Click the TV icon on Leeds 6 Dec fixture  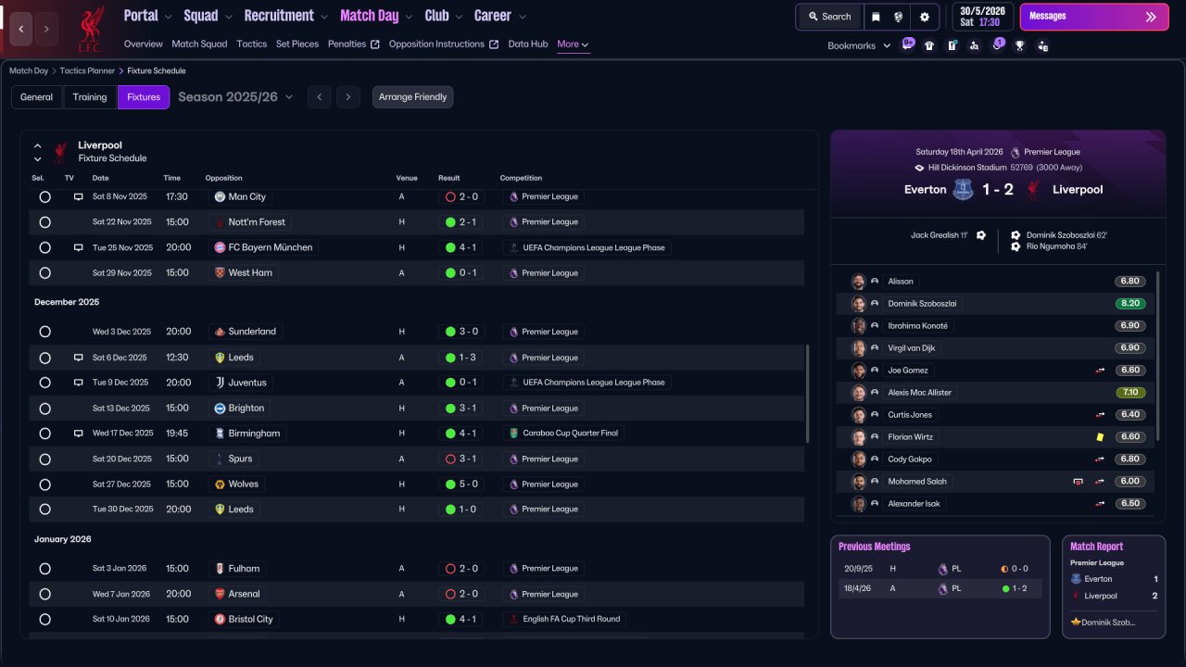tap(79, 358)
